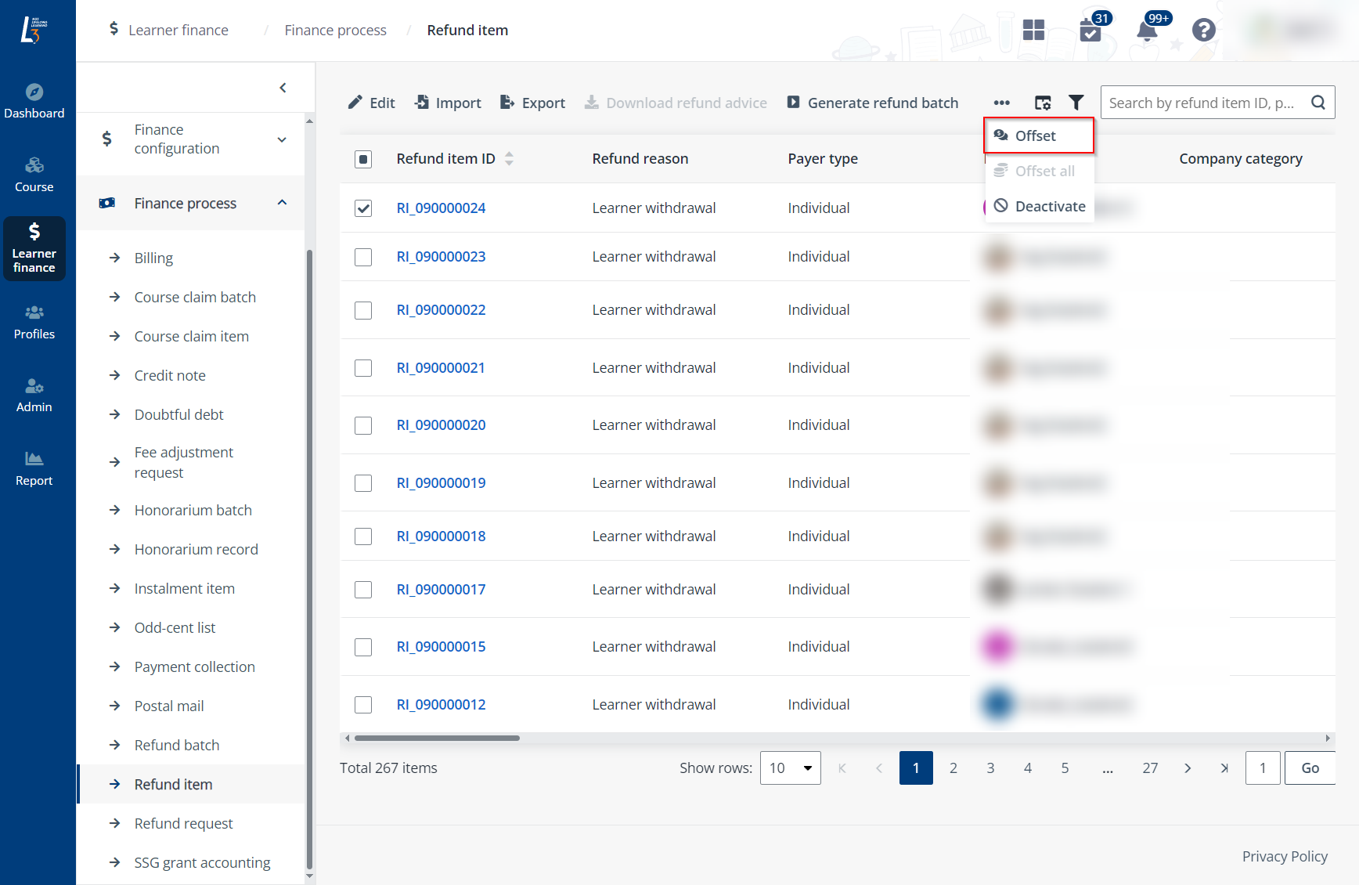Click the notification bell icon
Image resolution: width=1359 pixels, height=885 pixels.
1146,31
